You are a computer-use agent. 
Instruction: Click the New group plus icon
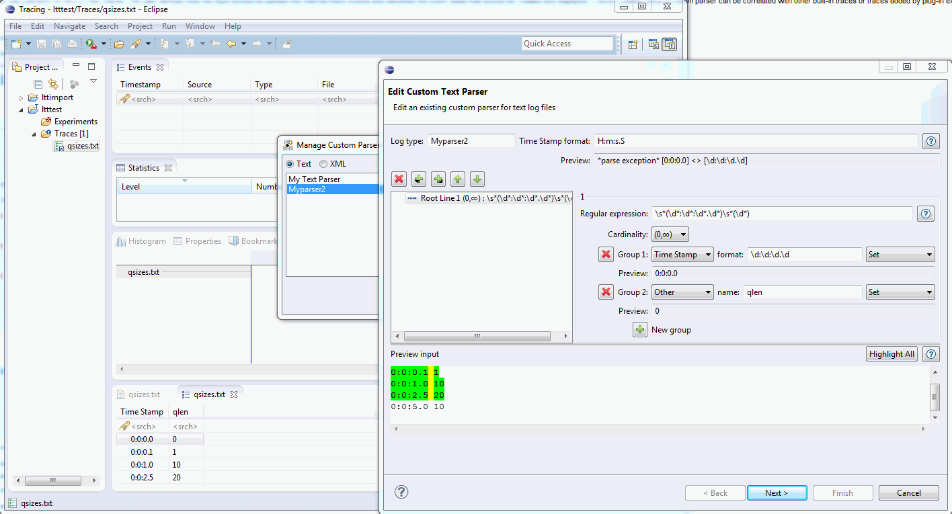coord(639,329)
